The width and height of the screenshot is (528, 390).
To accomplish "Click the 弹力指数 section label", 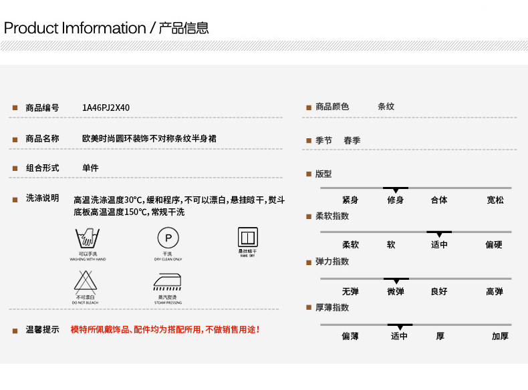I will [332, 262].
